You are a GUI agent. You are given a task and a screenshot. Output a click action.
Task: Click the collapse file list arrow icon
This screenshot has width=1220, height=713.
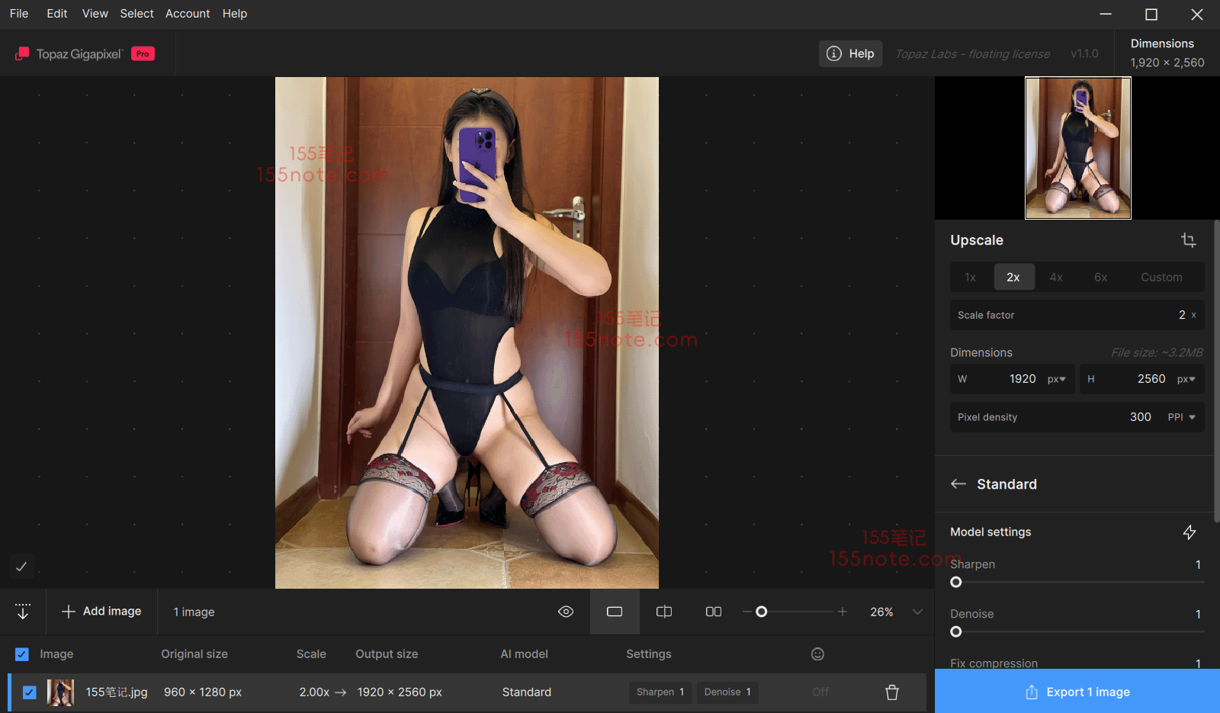[x=23, y=612]
